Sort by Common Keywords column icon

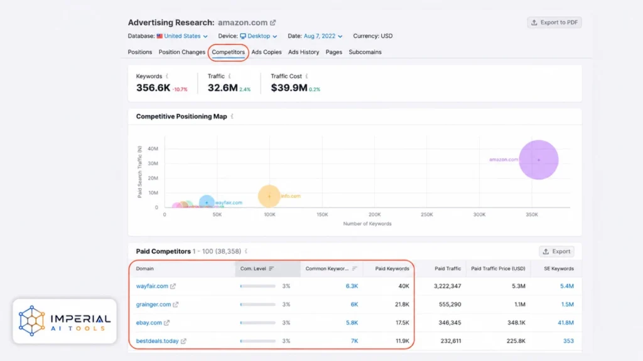coord(354,268)
